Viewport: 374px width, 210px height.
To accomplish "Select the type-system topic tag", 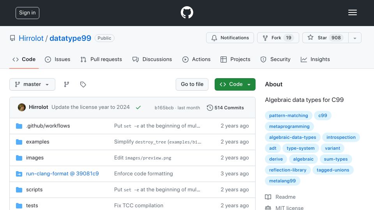I will 300,148.
